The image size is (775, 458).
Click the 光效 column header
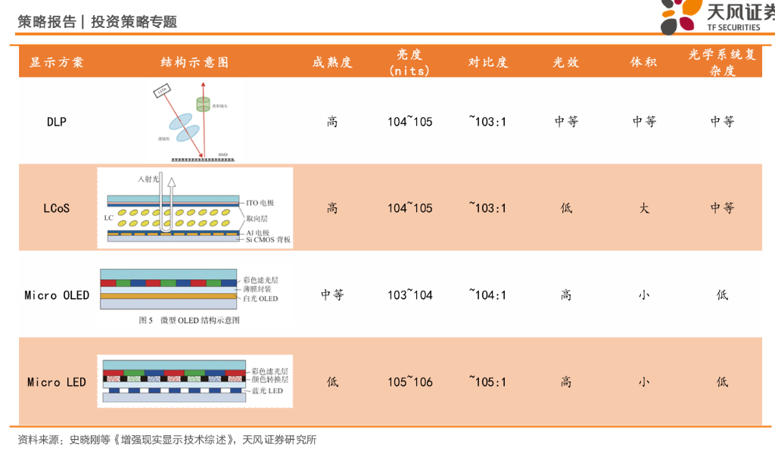tap(565, 62)
